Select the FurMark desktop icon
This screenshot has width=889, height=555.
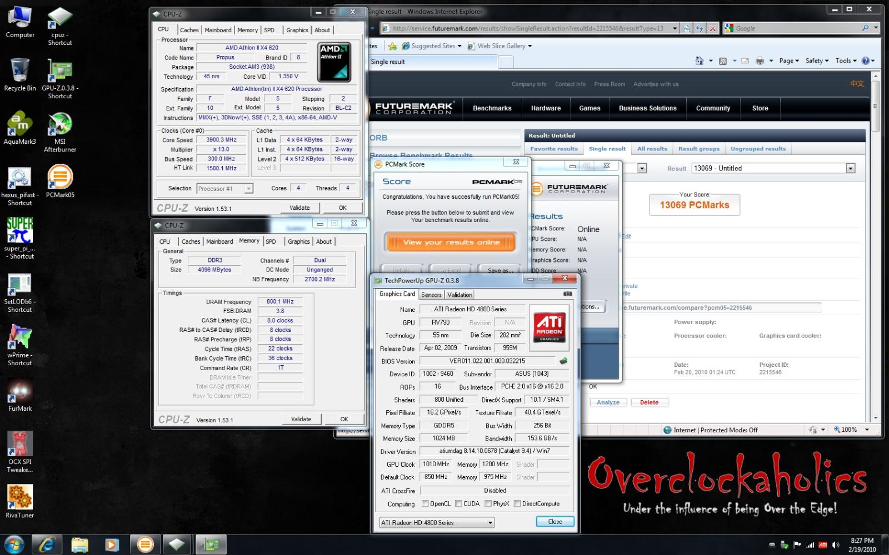tap(20, 395)
